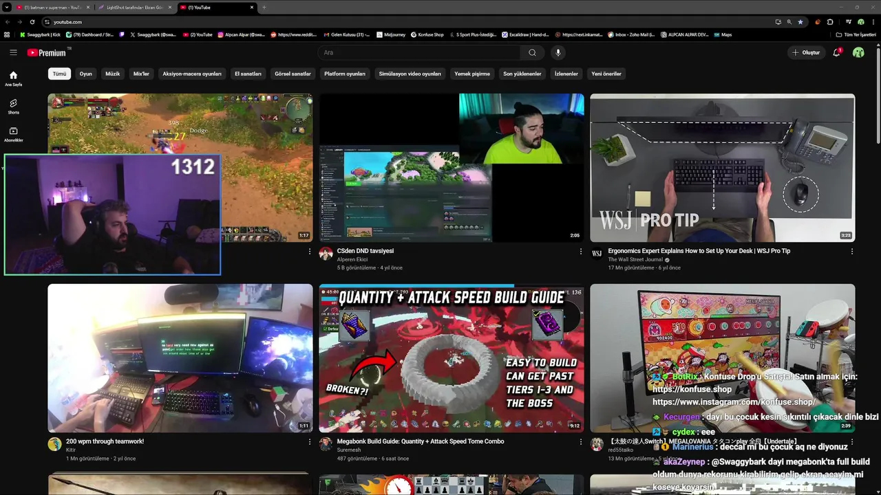Open the Midjourney bookmark

[x=391, y=34]
